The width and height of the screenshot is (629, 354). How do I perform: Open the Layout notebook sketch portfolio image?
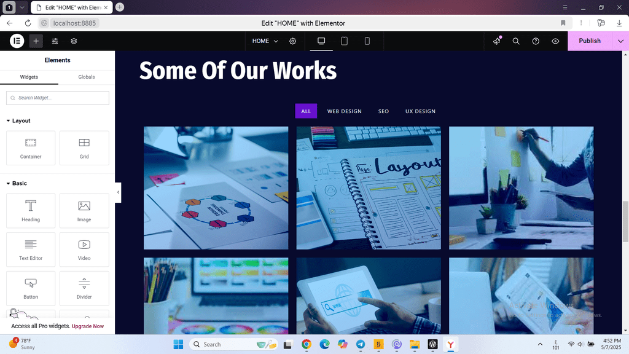(x=369, y=188)
